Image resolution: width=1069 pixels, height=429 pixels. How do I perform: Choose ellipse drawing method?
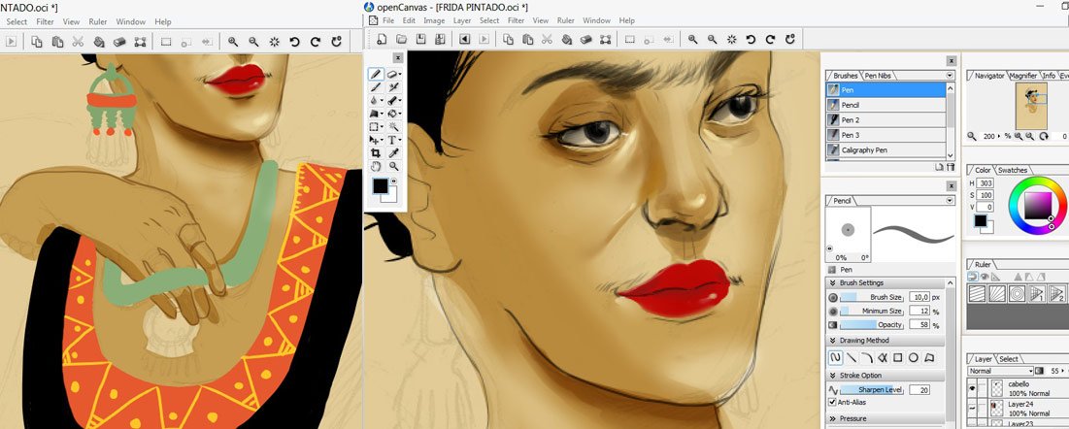(914, 357)
